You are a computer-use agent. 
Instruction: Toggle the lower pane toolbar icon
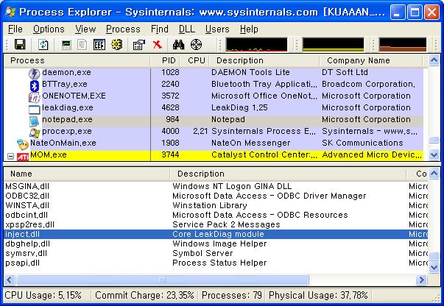[99, 44]
